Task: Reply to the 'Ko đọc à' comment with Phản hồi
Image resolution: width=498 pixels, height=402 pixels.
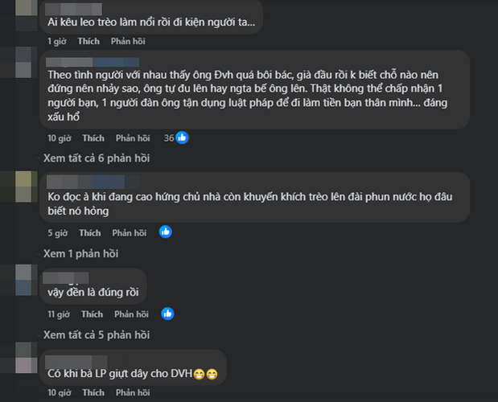Action: pyautogui.click(x=130, y=233)
